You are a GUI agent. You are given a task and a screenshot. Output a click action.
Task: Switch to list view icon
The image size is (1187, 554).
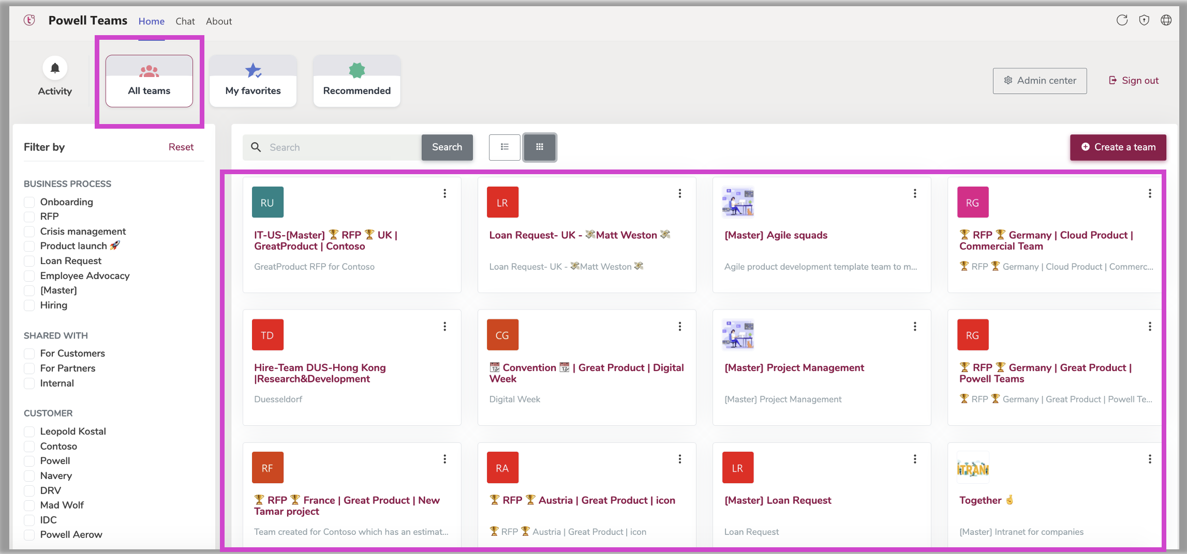(x=505, y=147)
